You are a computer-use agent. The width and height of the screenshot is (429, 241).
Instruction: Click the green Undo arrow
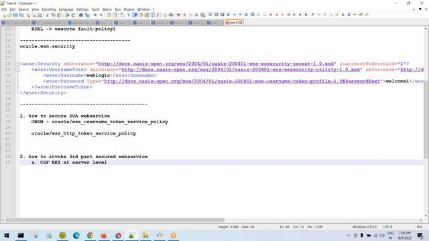click(67, 15)
